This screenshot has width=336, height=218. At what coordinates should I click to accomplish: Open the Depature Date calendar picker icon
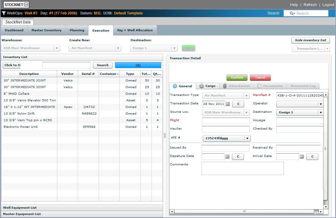[x=227, y=157]
